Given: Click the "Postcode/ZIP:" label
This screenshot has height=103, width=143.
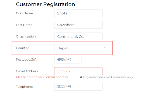Looking at the screenshot, I should (27, 60).
